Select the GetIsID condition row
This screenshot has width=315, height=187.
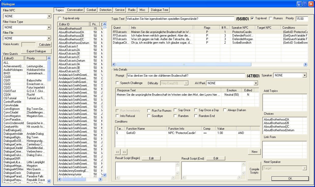[187, 133]
